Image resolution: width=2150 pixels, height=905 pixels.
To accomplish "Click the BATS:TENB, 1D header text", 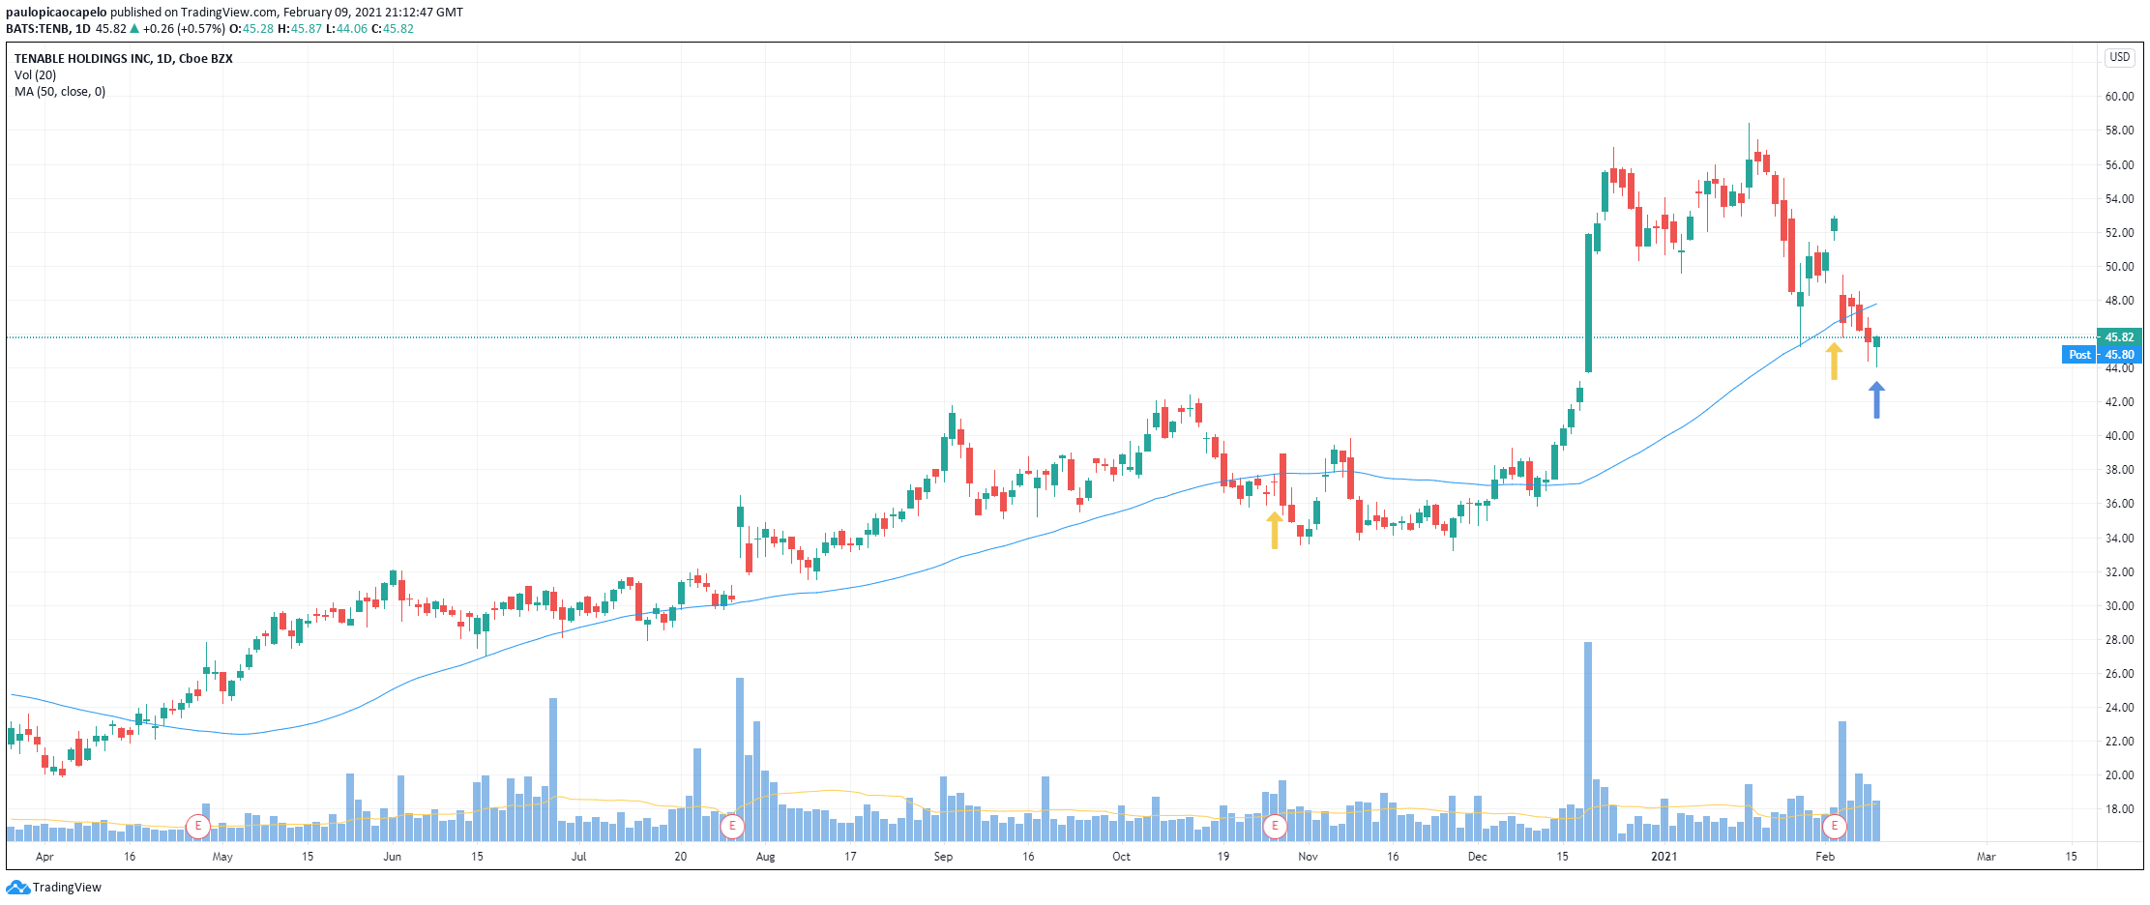I will pos(48,29).
